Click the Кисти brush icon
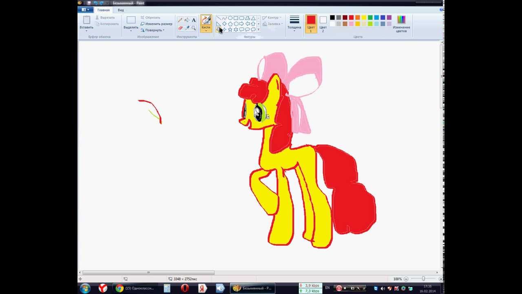Image resolution: width=522 pixels, height=294 pixels. 206,20
